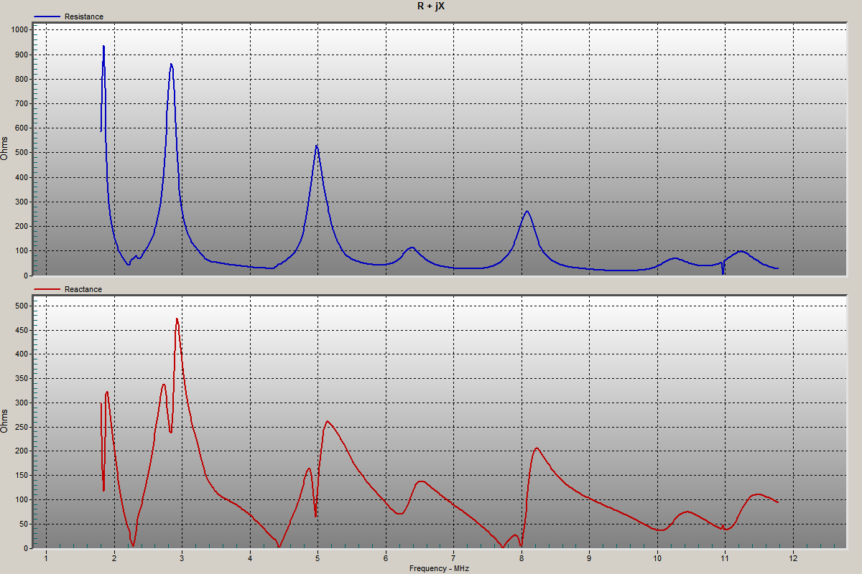
Task: Click the 700 tick on the Resistance axis
Action: (x=22, y=104)
